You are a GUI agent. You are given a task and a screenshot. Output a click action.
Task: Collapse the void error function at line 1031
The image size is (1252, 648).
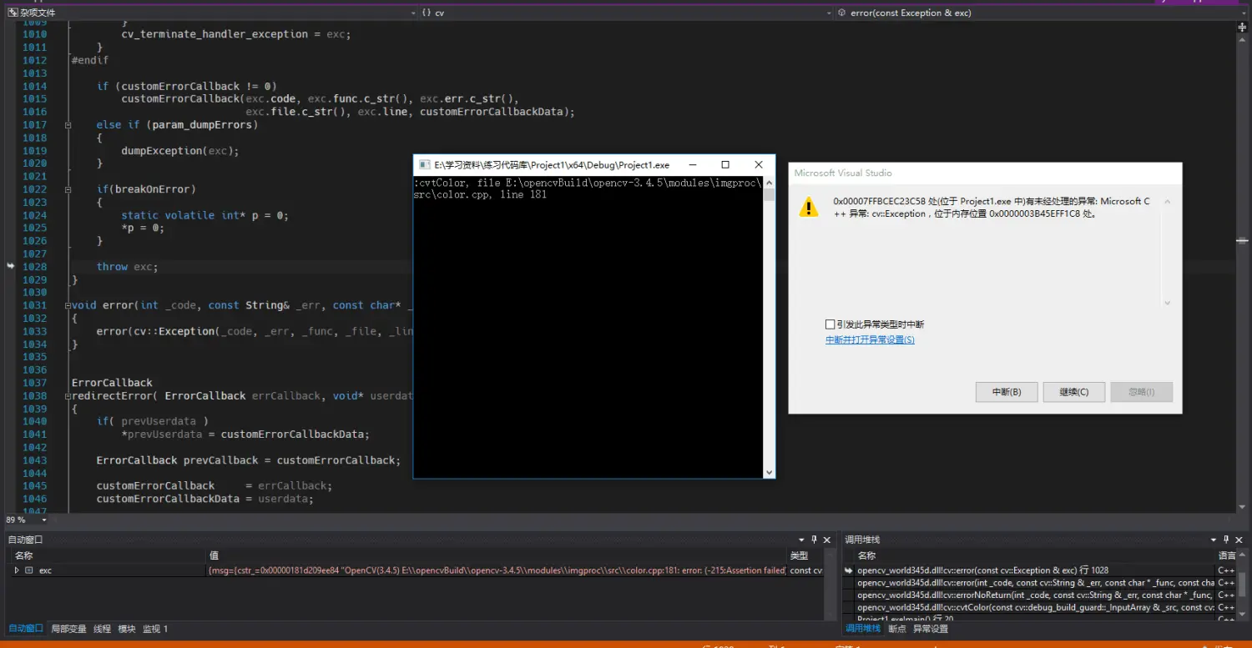[x=68, y=305]
